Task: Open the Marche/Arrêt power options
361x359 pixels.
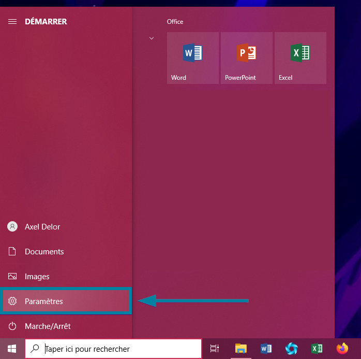Action: coord(66,326)
